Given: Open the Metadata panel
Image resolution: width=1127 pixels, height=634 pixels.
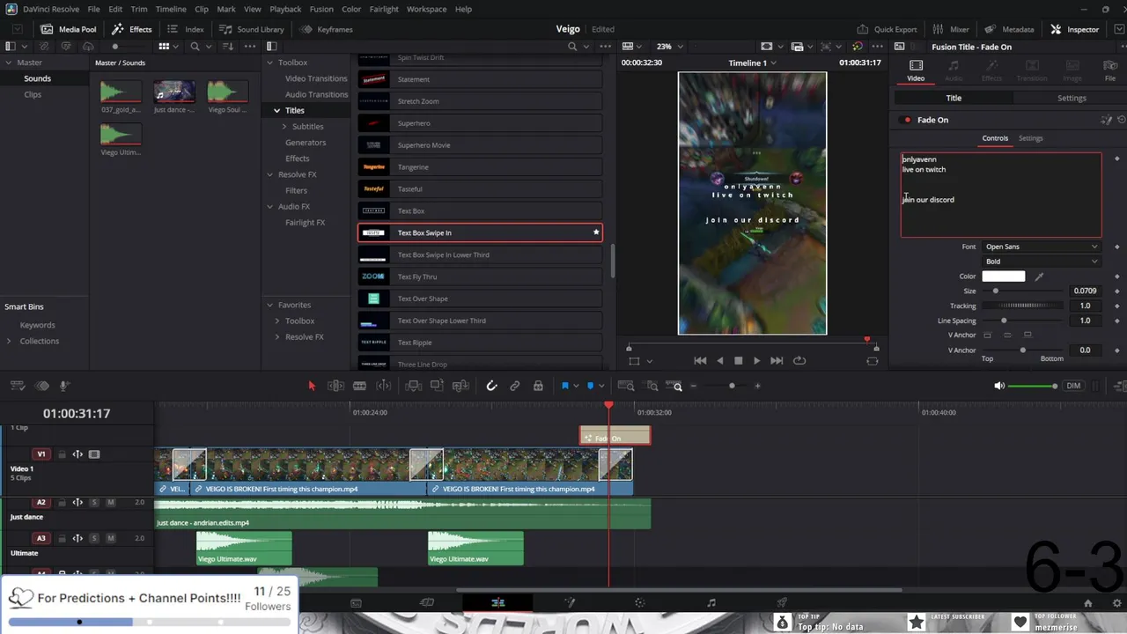Looking at the screenshot, I should [x=1009, y=29].
